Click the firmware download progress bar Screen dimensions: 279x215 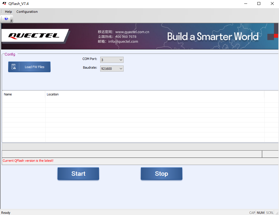coord(132,154)
